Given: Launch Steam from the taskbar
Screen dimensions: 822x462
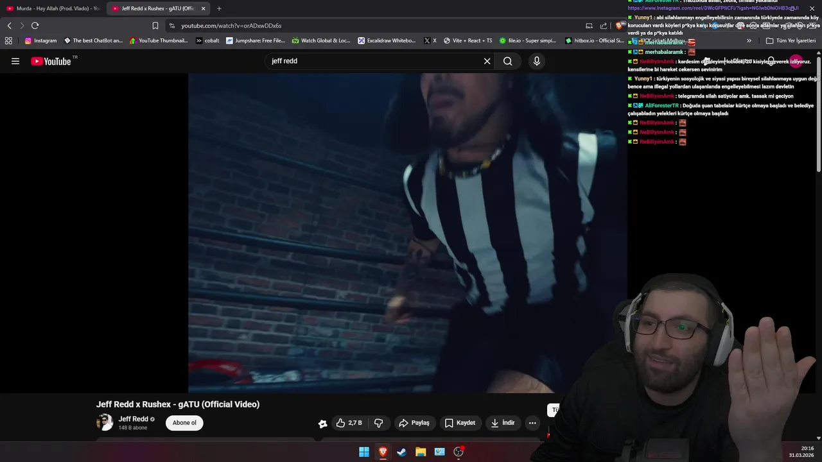Looking at the screenshot, I should (401, 452).
